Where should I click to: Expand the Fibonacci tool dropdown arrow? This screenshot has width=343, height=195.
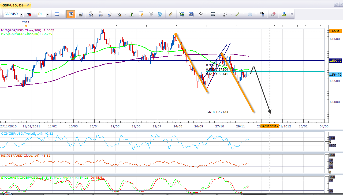pos(219,14)
